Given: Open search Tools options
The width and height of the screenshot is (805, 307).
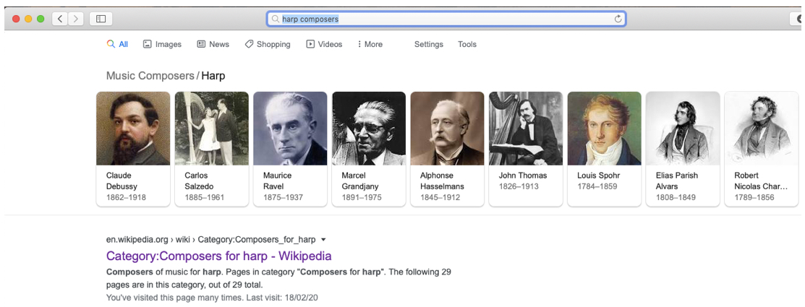Looking at the screenshot, I should 467,44.
